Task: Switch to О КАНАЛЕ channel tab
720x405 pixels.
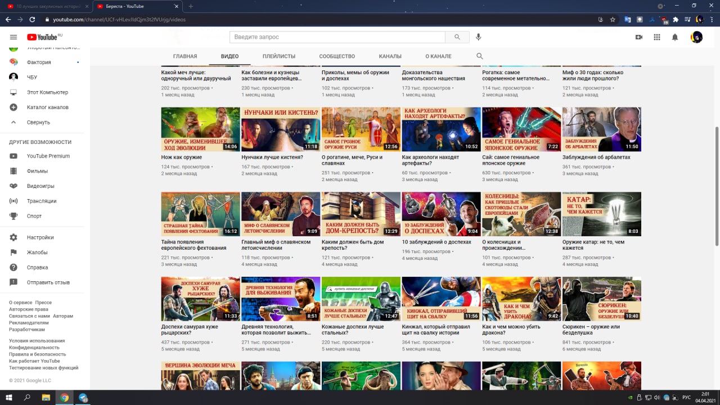Action: [x=438, y=56]
